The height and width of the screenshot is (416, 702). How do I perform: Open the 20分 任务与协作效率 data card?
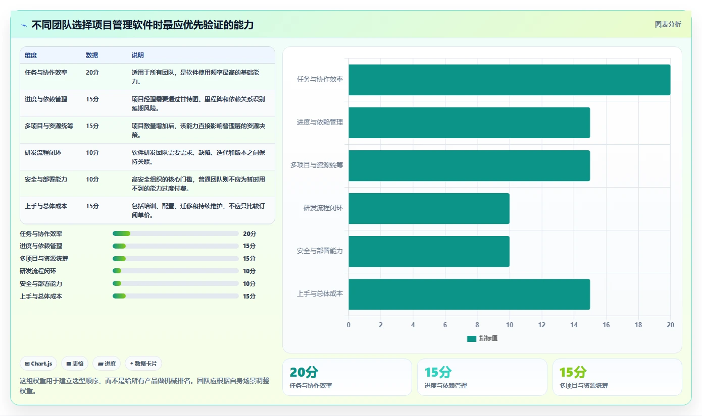coord(347,377)
